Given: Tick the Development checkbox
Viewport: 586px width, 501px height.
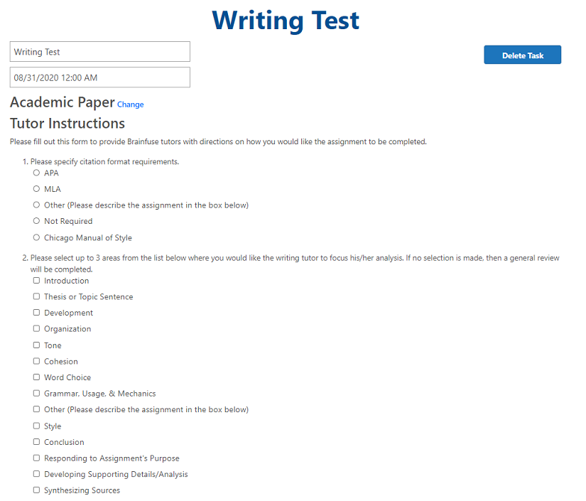Looking at the screenshot, I should point(36,313).
